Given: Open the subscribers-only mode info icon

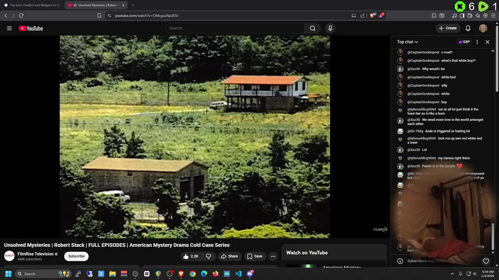Looking at the screenshot, I should pos(400,261).
